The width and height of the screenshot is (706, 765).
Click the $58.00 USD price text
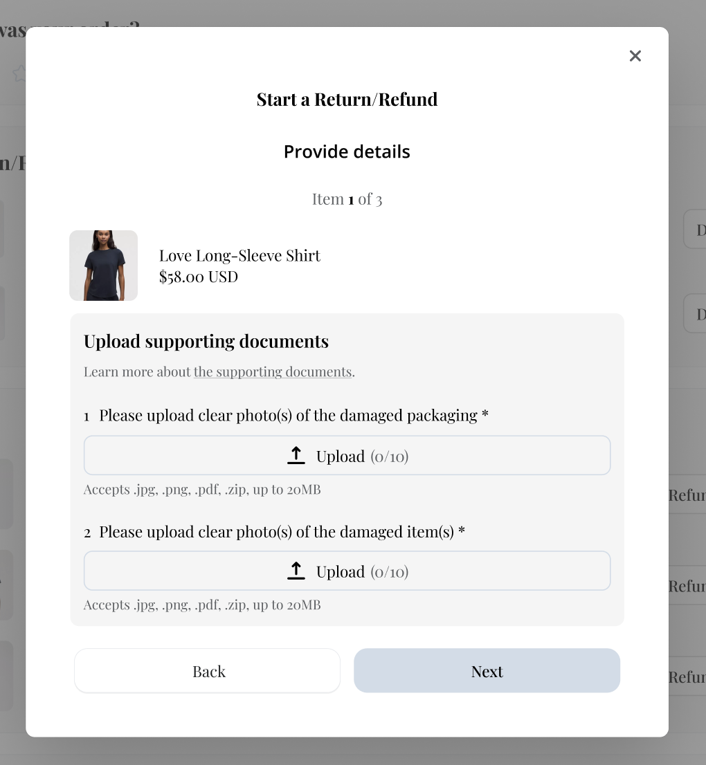(199, 277)
